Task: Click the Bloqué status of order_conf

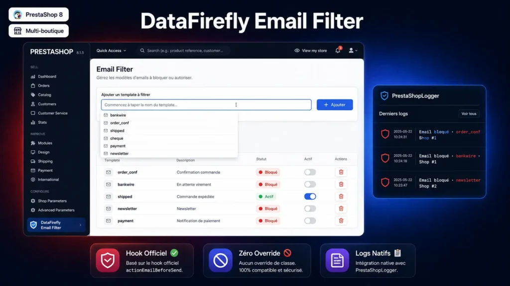Action: [x=268, y=172]
